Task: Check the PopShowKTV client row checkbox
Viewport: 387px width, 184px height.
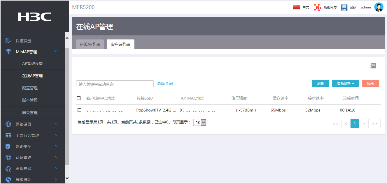Action: click(x=79, y=110)
